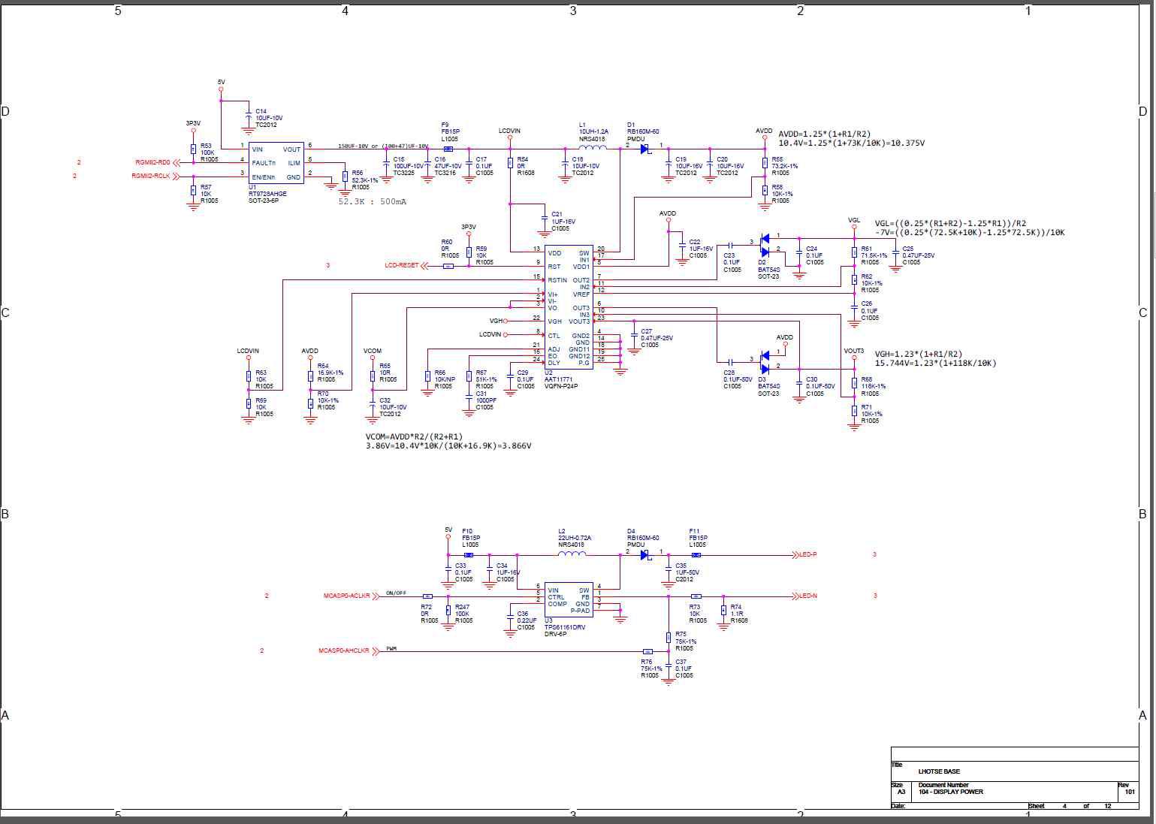Select resistor R64 16.9K-1% label

tap(331, 373)
